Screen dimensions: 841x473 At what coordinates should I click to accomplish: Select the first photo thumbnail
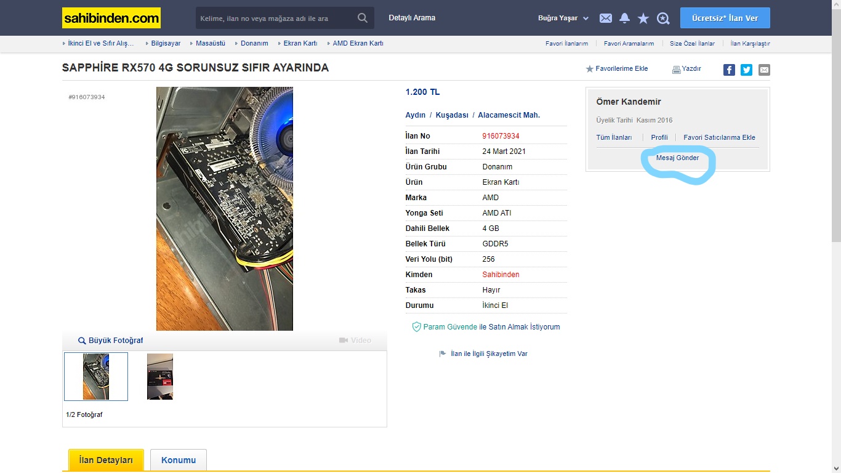pyautogui.click(x=96, y=377)
